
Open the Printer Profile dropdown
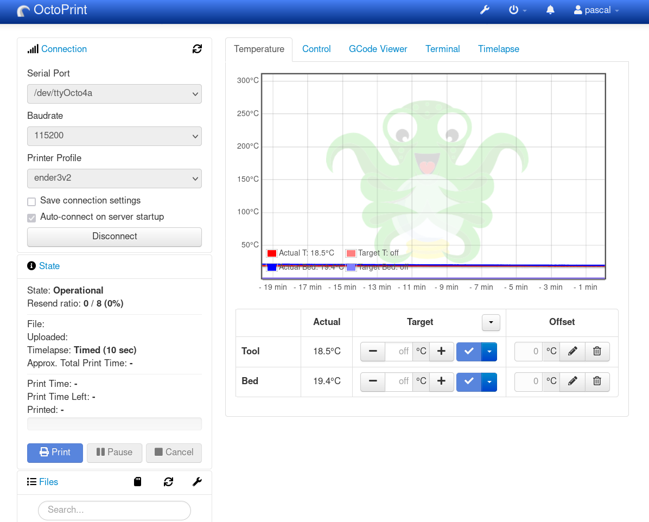(x=114, y=179)
